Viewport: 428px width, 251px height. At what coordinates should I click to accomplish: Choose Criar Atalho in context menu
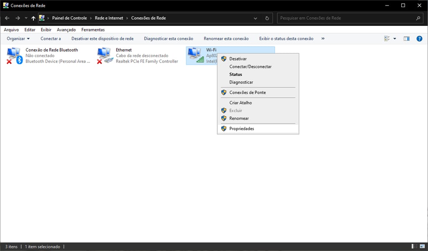click(x=258, y=103)
